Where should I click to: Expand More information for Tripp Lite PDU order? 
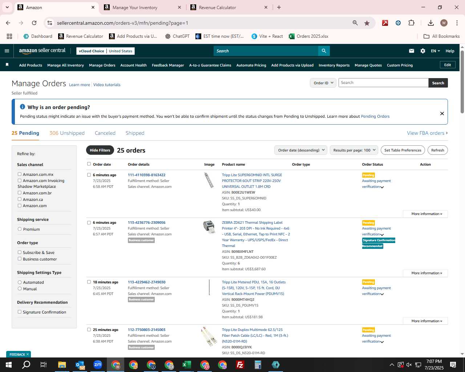point(425,321)
